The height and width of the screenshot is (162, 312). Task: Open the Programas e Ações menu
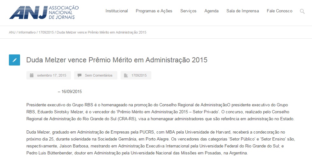pyautogui.click(x=154, y=11)
